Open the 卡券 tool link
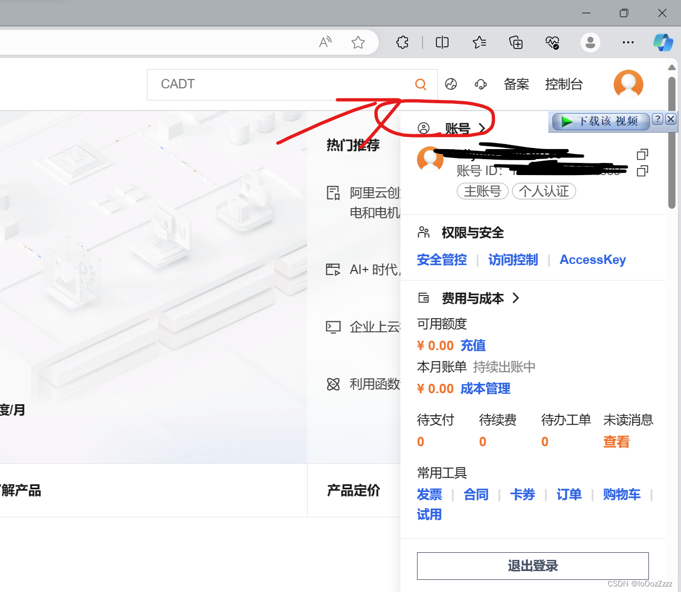Viewport: 681px width, 592px height. pyautogui.click(x=522, y=494)
